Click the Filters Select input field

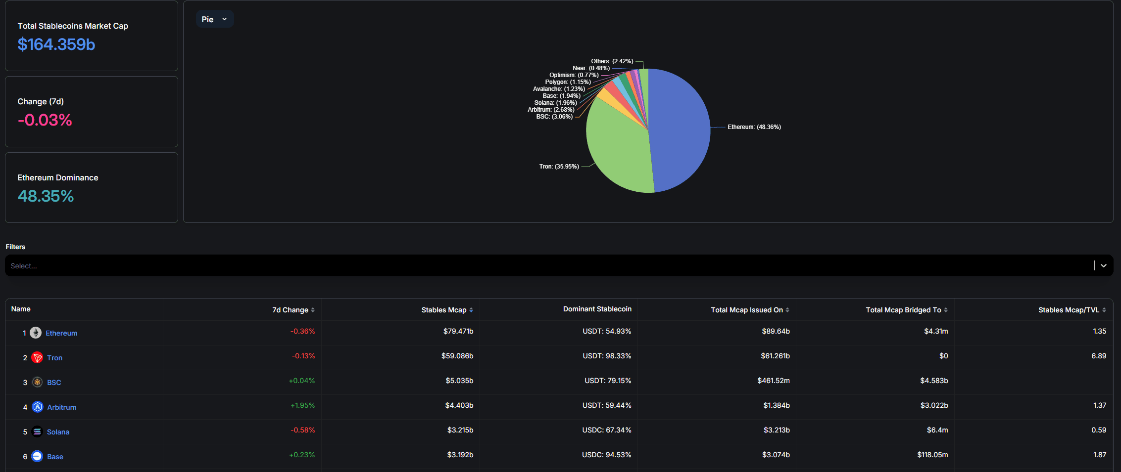pos(544,266)
